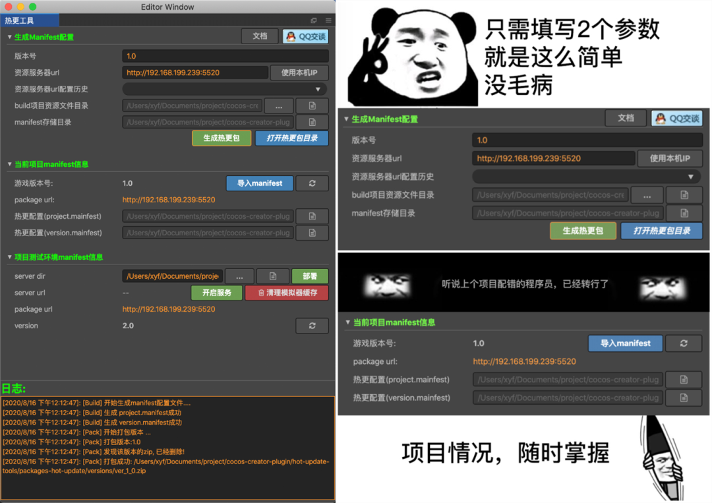Click the manifest存储目录 path field in Editor Window
The image size is (712, 503).
point(208,122)
